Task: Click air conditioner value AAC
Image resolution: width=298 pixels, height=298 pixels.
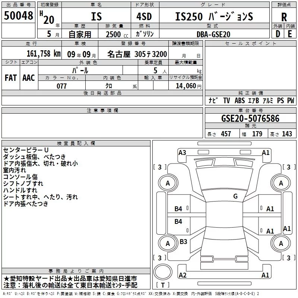Action: point(29,78)
